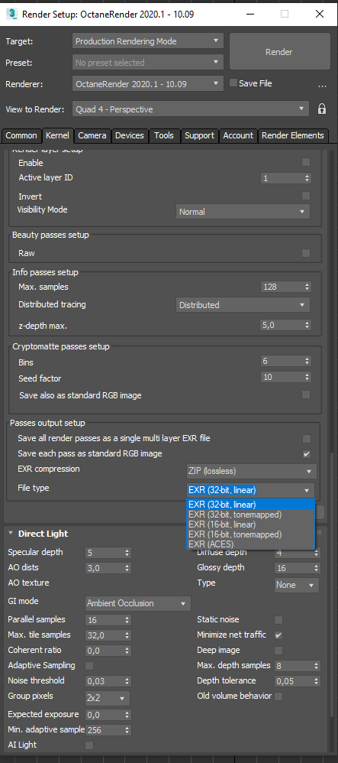Toggle the Invert checkbox
This screenshot has width=338, height=763.
306,196
